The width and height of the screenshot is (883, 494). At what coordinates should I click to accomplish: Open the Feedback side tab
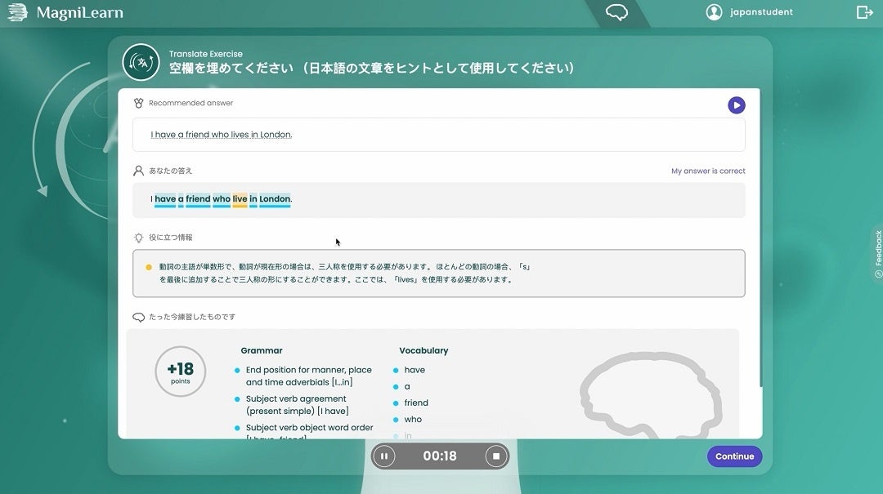click(x=878, y=253)
